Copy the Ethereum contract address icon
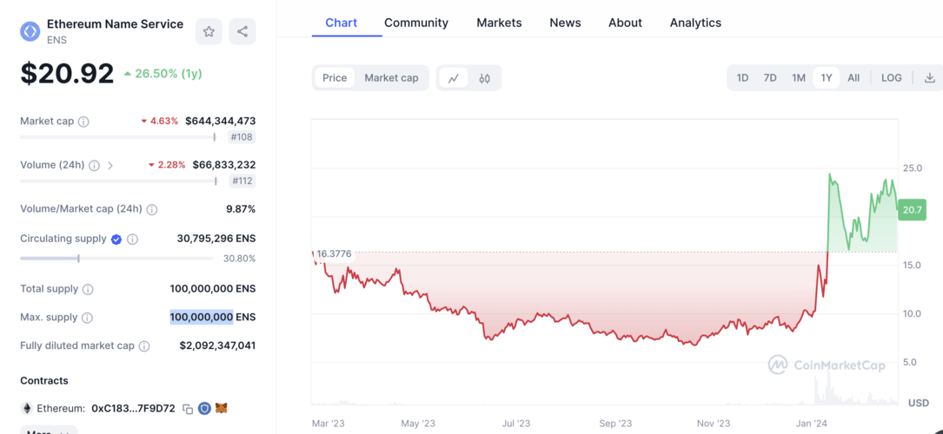Image resolution: width=943 pixels, height=434 pixels. [188, 409]
